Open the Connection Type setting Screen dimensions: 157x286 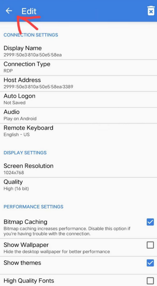(78, 67)
